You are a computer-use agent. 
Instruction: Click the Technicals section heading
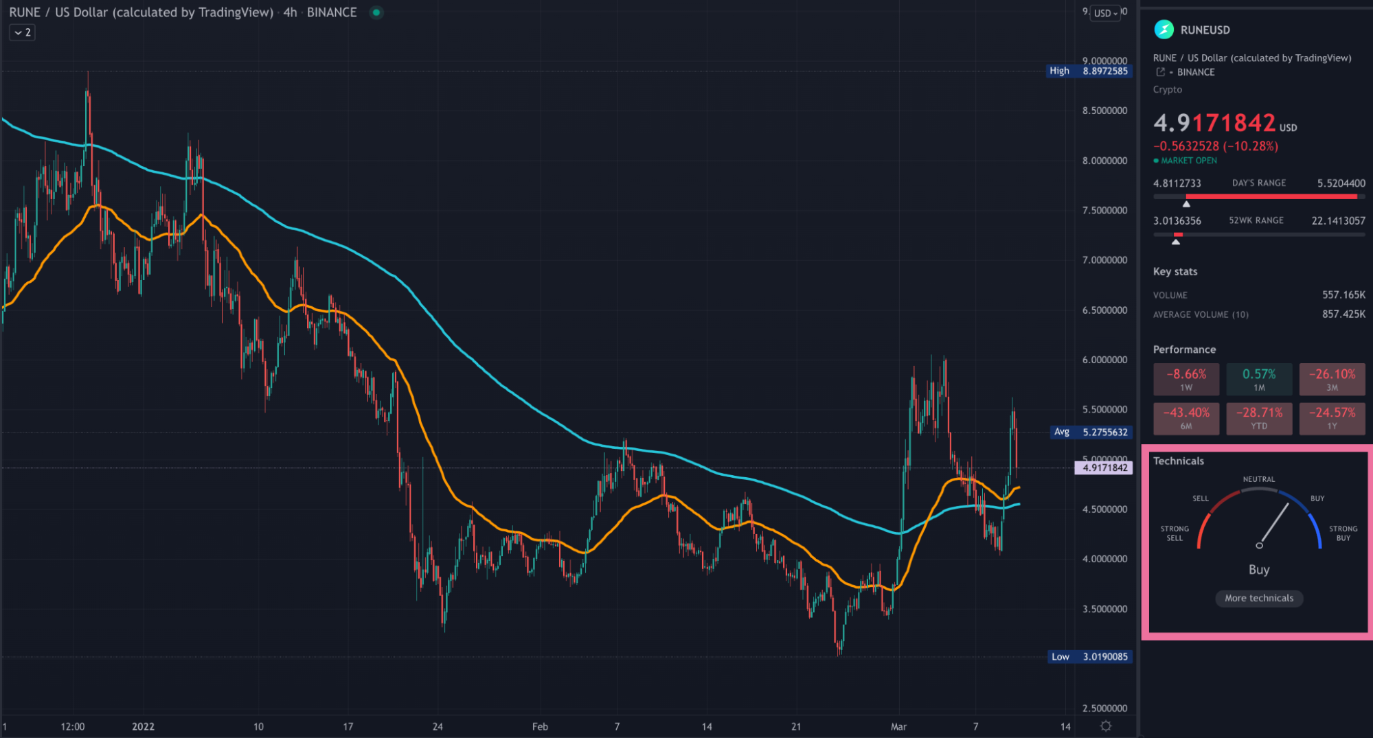pyautogui.click(x=1179, y=461)
